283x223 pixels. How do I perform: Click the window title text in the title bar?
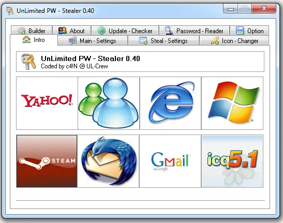pyautogui.click(x=55, y=11)
